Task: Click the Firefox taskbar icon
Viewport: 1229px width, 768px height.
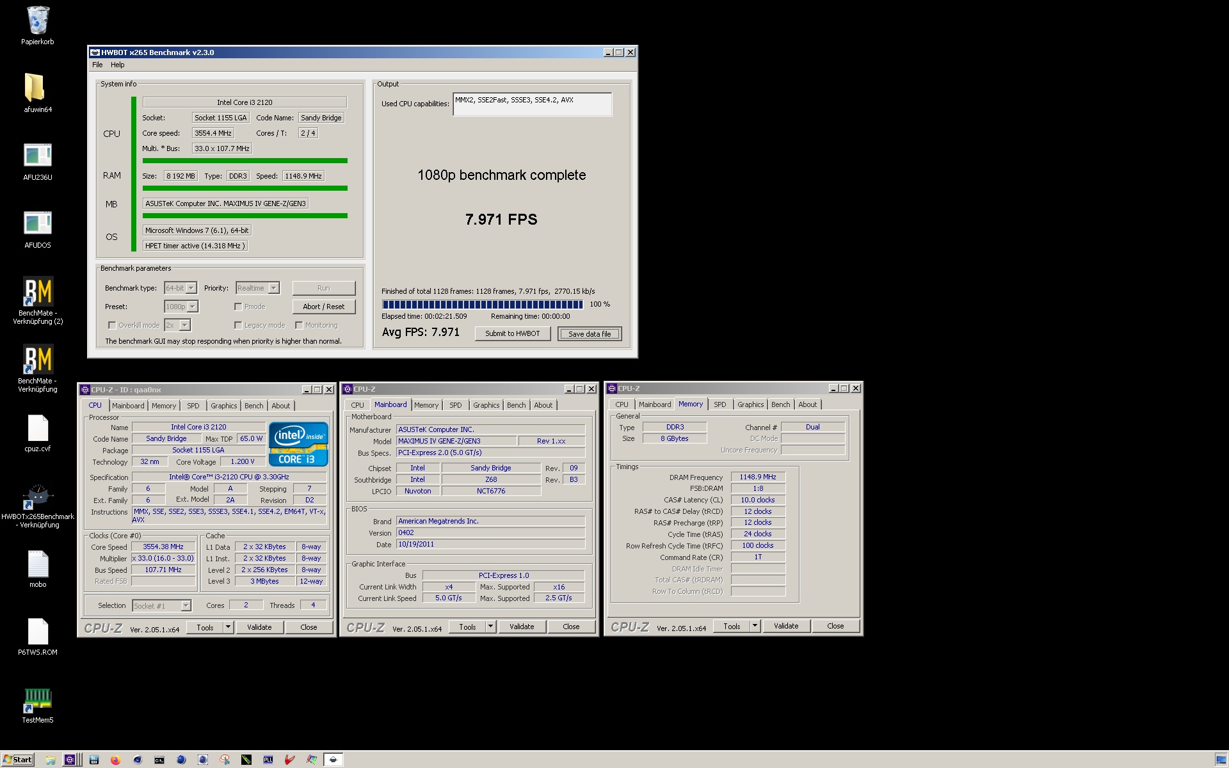Action: 115,760
